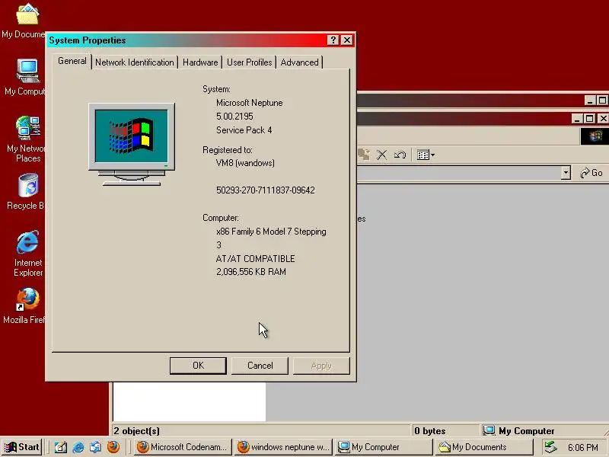Click the Undo icon in explorer toolbar
609x457 pixels.
400,155
